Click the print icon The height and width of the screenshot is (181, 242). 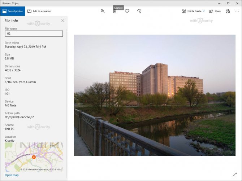tap(228, 11)
